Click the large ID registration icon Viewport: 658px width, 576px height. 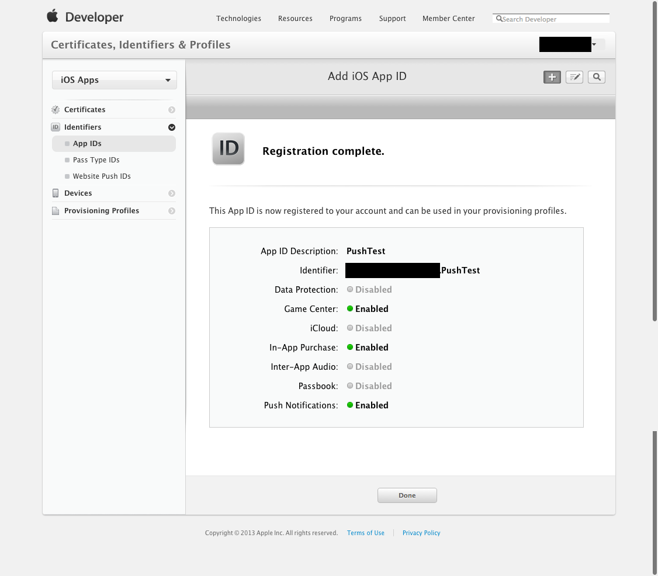(228, 149)
